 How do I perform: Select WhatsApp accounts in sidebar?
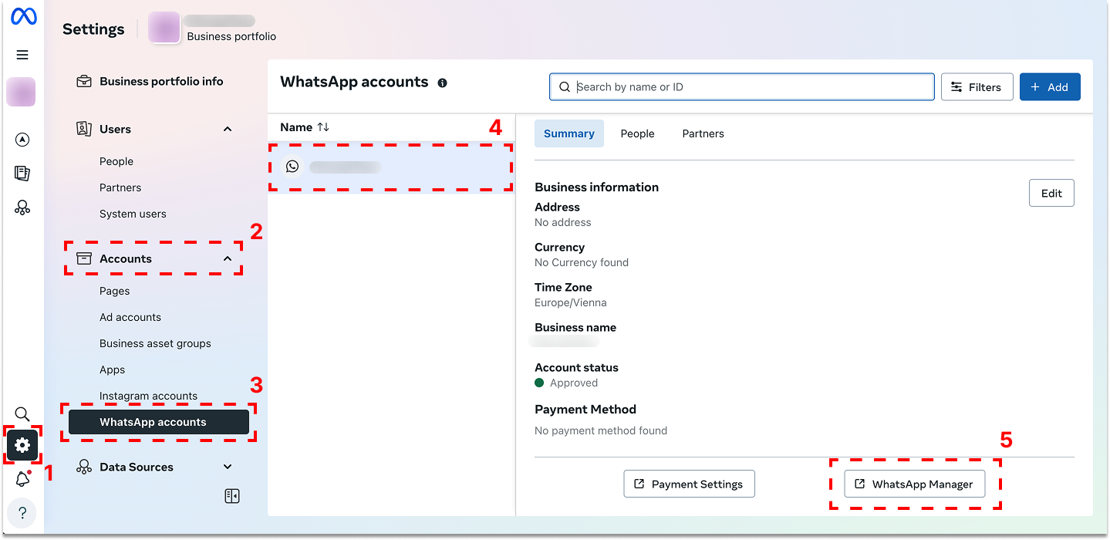click(x=159, y=422)
